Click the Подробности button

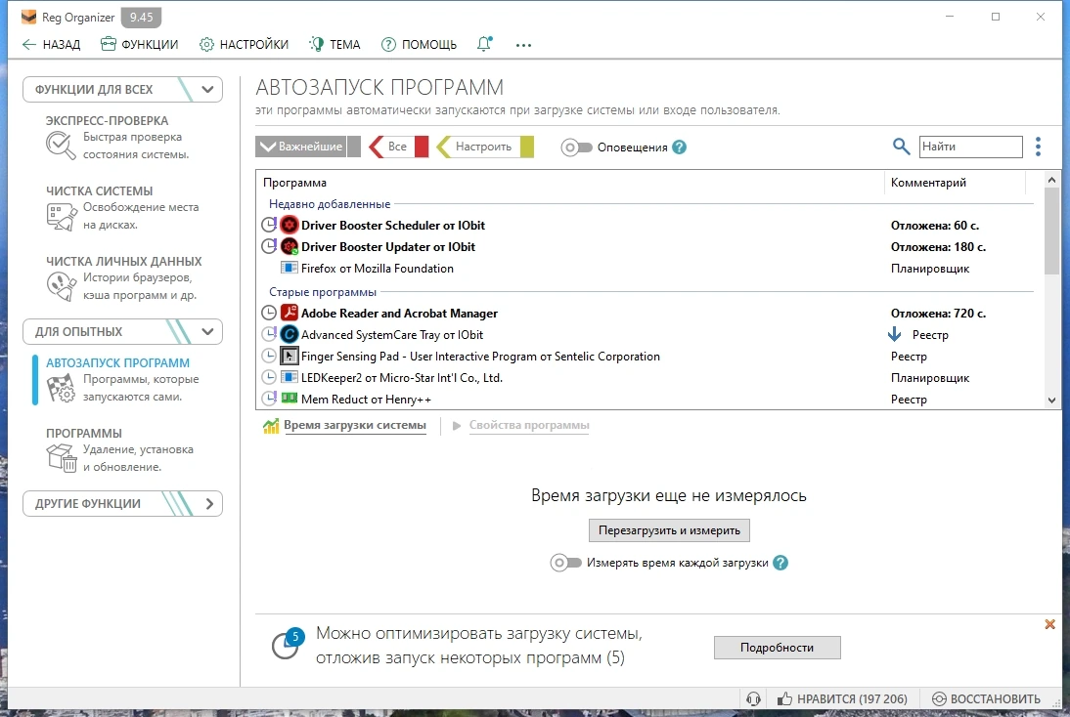[777, 648]
